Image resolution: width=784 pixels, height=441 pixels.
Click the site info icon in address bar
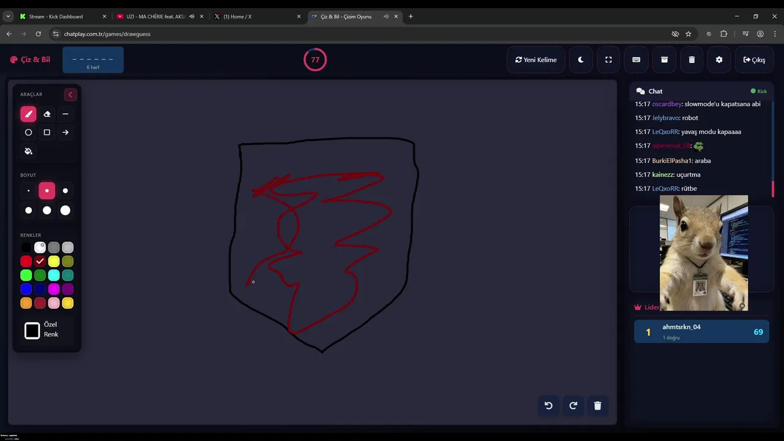click(x=56, y=34)
